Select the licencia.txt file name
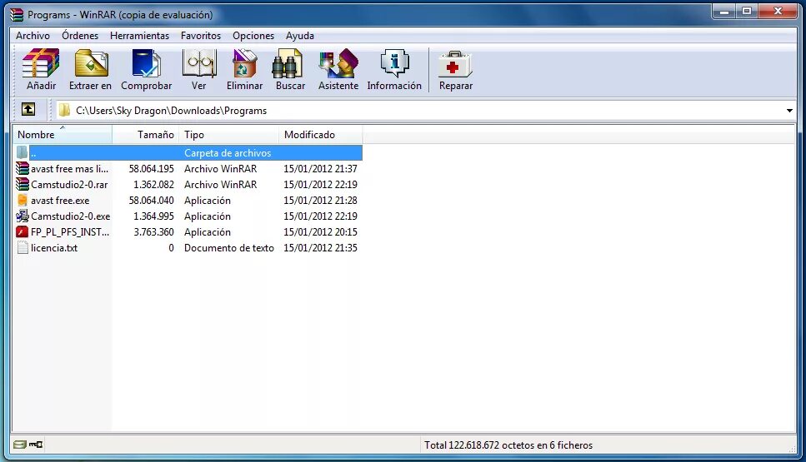 (x=54, y=248)
